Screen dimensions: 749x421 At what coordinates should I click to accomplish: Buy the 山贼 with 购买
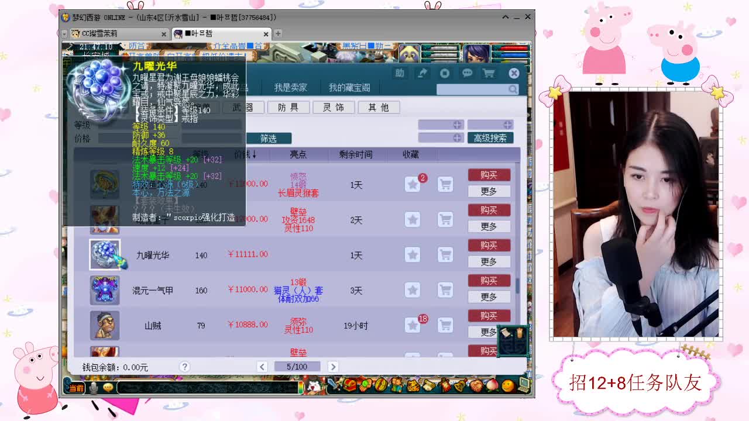489,315
